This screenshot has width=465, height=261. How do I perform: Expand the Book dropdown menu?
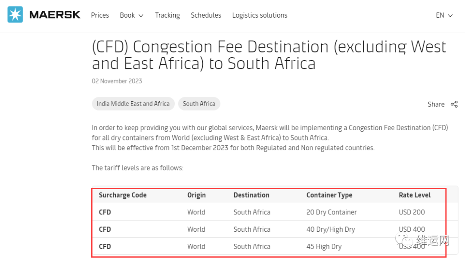point(131,15)
